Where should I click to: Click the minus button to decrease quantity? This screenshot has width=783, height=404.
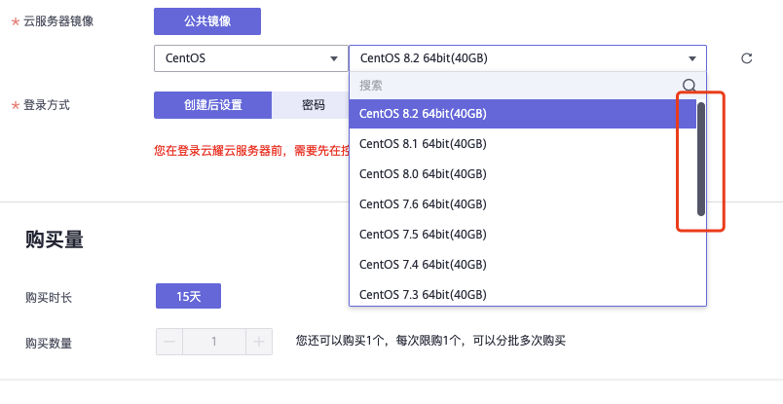(169, 342)
